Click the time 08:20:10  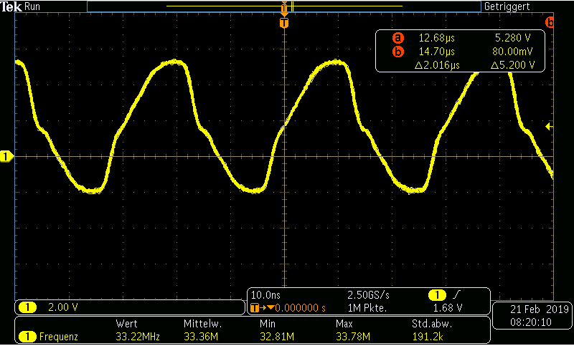click(531, 322)
